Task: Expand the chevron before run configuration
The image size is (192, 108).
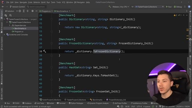Action: [x=132, y=7]
